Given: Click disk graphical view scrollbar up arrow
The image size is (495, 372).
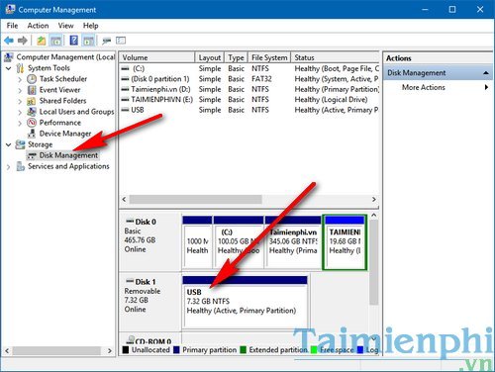Looking at the screenshot, I should (373, 216).
